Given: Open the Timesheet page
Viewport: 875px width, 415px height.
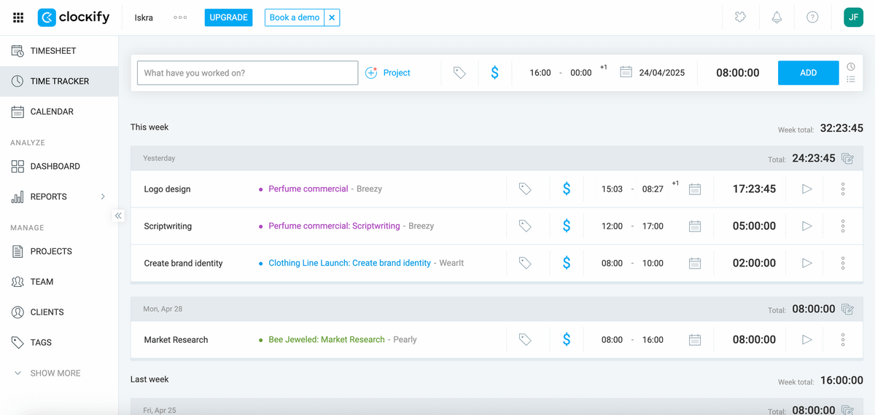Looking at the screenshot, I should (52, 51).
